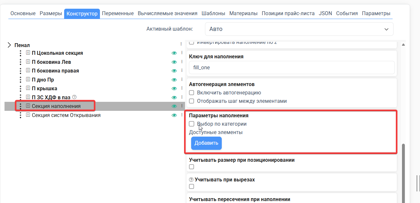The image size is (420, 203).
Task: Open the JSON tab
Action: click(326, 14)
